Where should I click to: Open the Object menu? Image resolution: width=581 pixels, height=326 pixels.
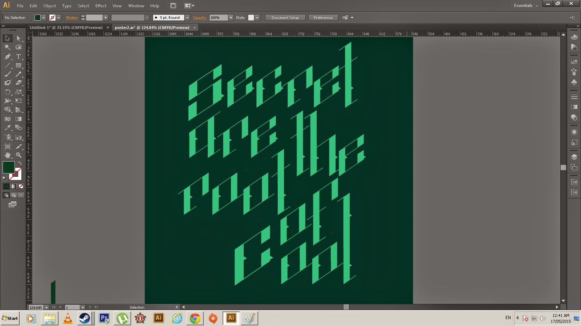(50, 6)
